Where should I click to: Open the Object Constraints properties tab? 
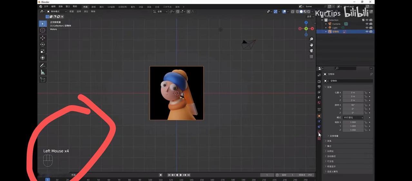pos(319,127)
